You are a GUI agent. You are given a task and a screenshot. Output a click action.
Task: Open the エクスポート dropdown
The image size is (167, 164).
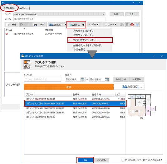111,25
